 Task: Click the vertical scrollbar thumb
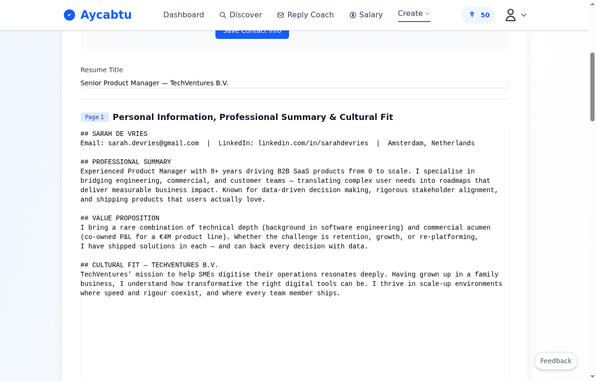pyautogui.click(x=592, y=87)
